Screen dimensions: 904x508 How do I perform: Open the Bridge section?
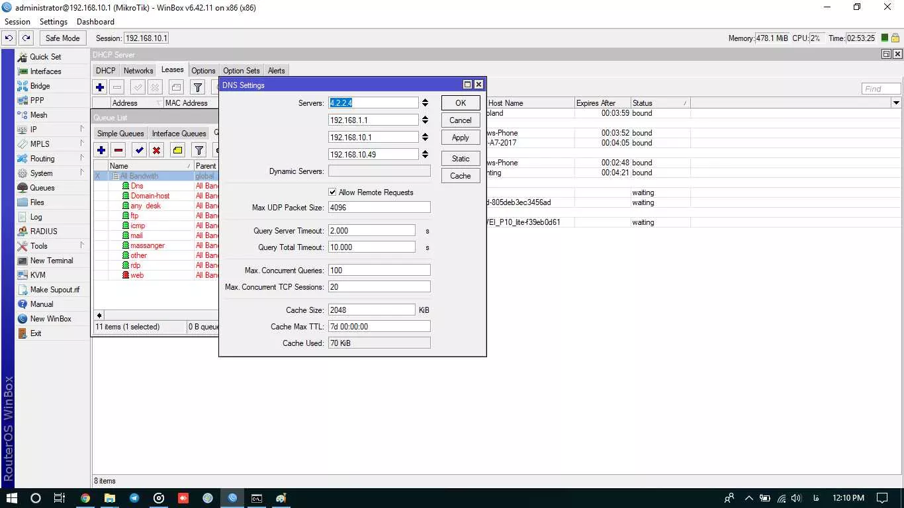coord(40,86)
